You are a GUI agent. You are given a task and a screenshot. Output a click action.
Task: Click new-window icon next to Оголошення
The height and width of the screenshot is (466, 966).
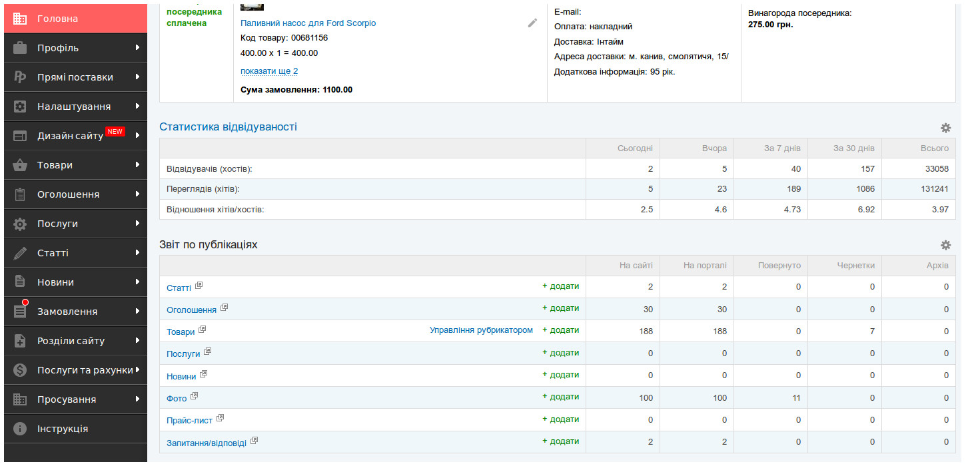224,308
